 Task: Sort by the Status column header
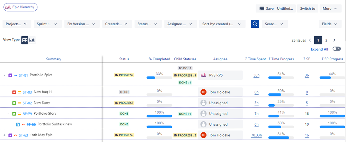pos(124,59)
